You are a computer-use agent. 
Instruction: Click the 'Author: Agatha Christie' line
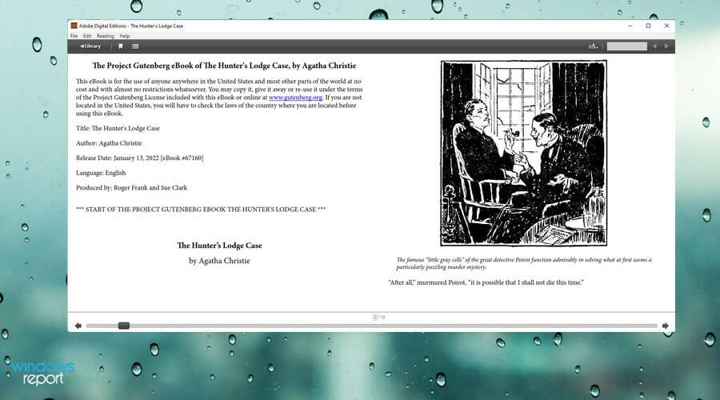109,143
